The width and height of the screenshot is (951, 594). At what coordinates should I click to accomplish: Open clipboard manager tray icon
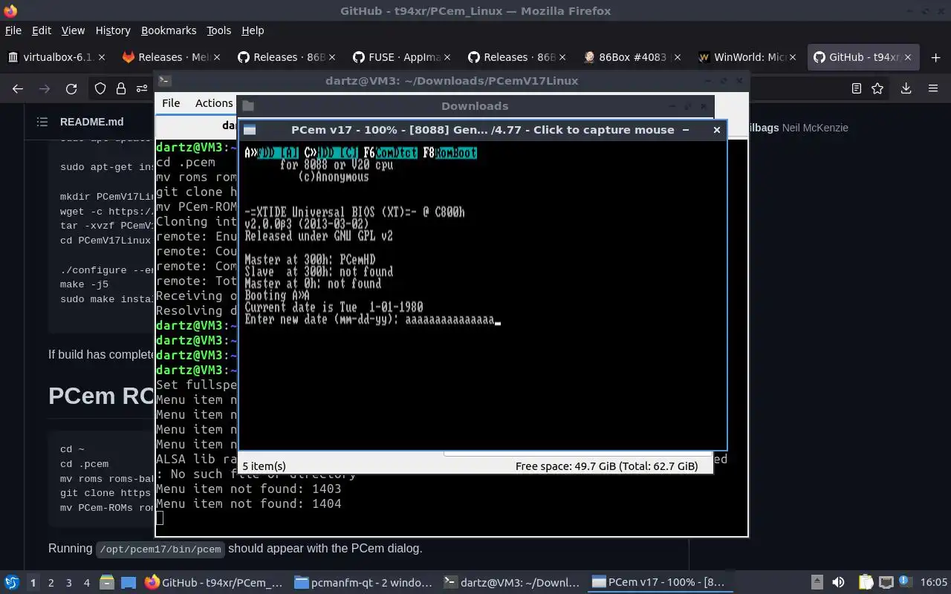[x=866, y=583]
